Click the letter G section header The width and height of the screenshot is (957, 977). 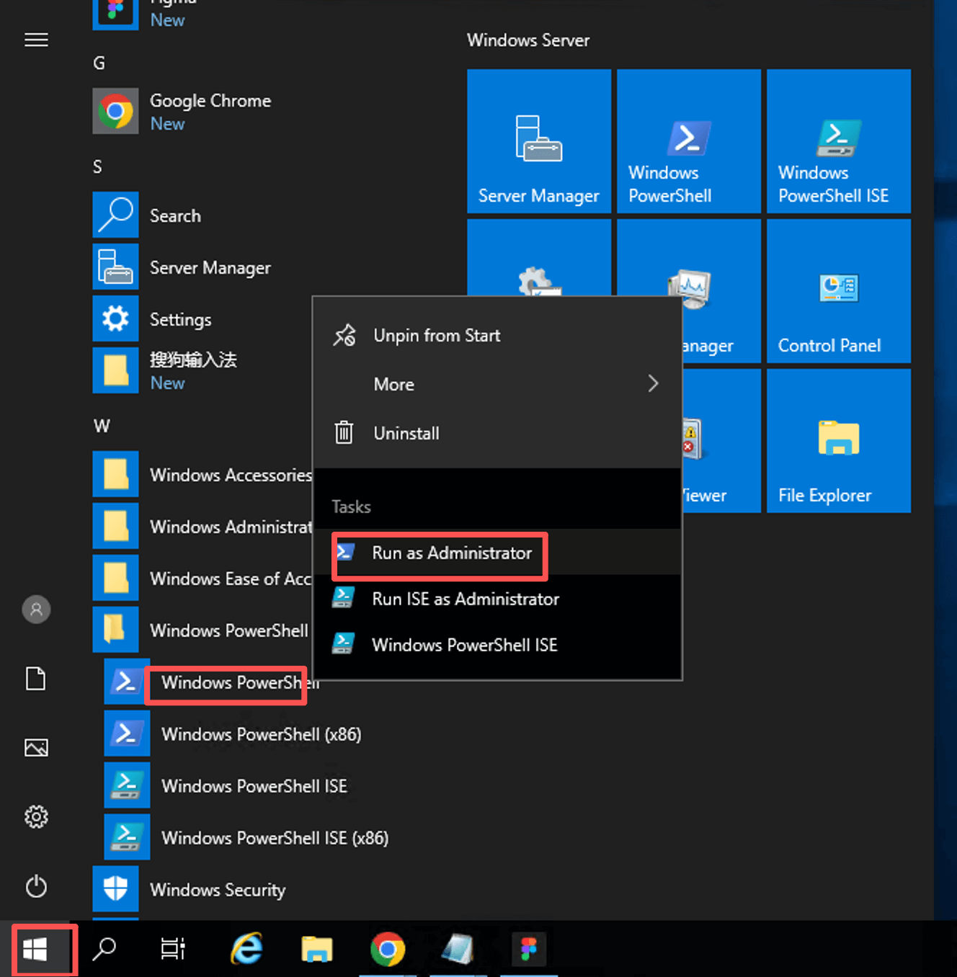[x=99, y=63]
